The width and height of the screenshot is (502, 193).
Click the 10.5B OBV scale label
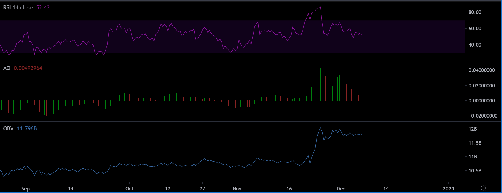tap(475, 171)
